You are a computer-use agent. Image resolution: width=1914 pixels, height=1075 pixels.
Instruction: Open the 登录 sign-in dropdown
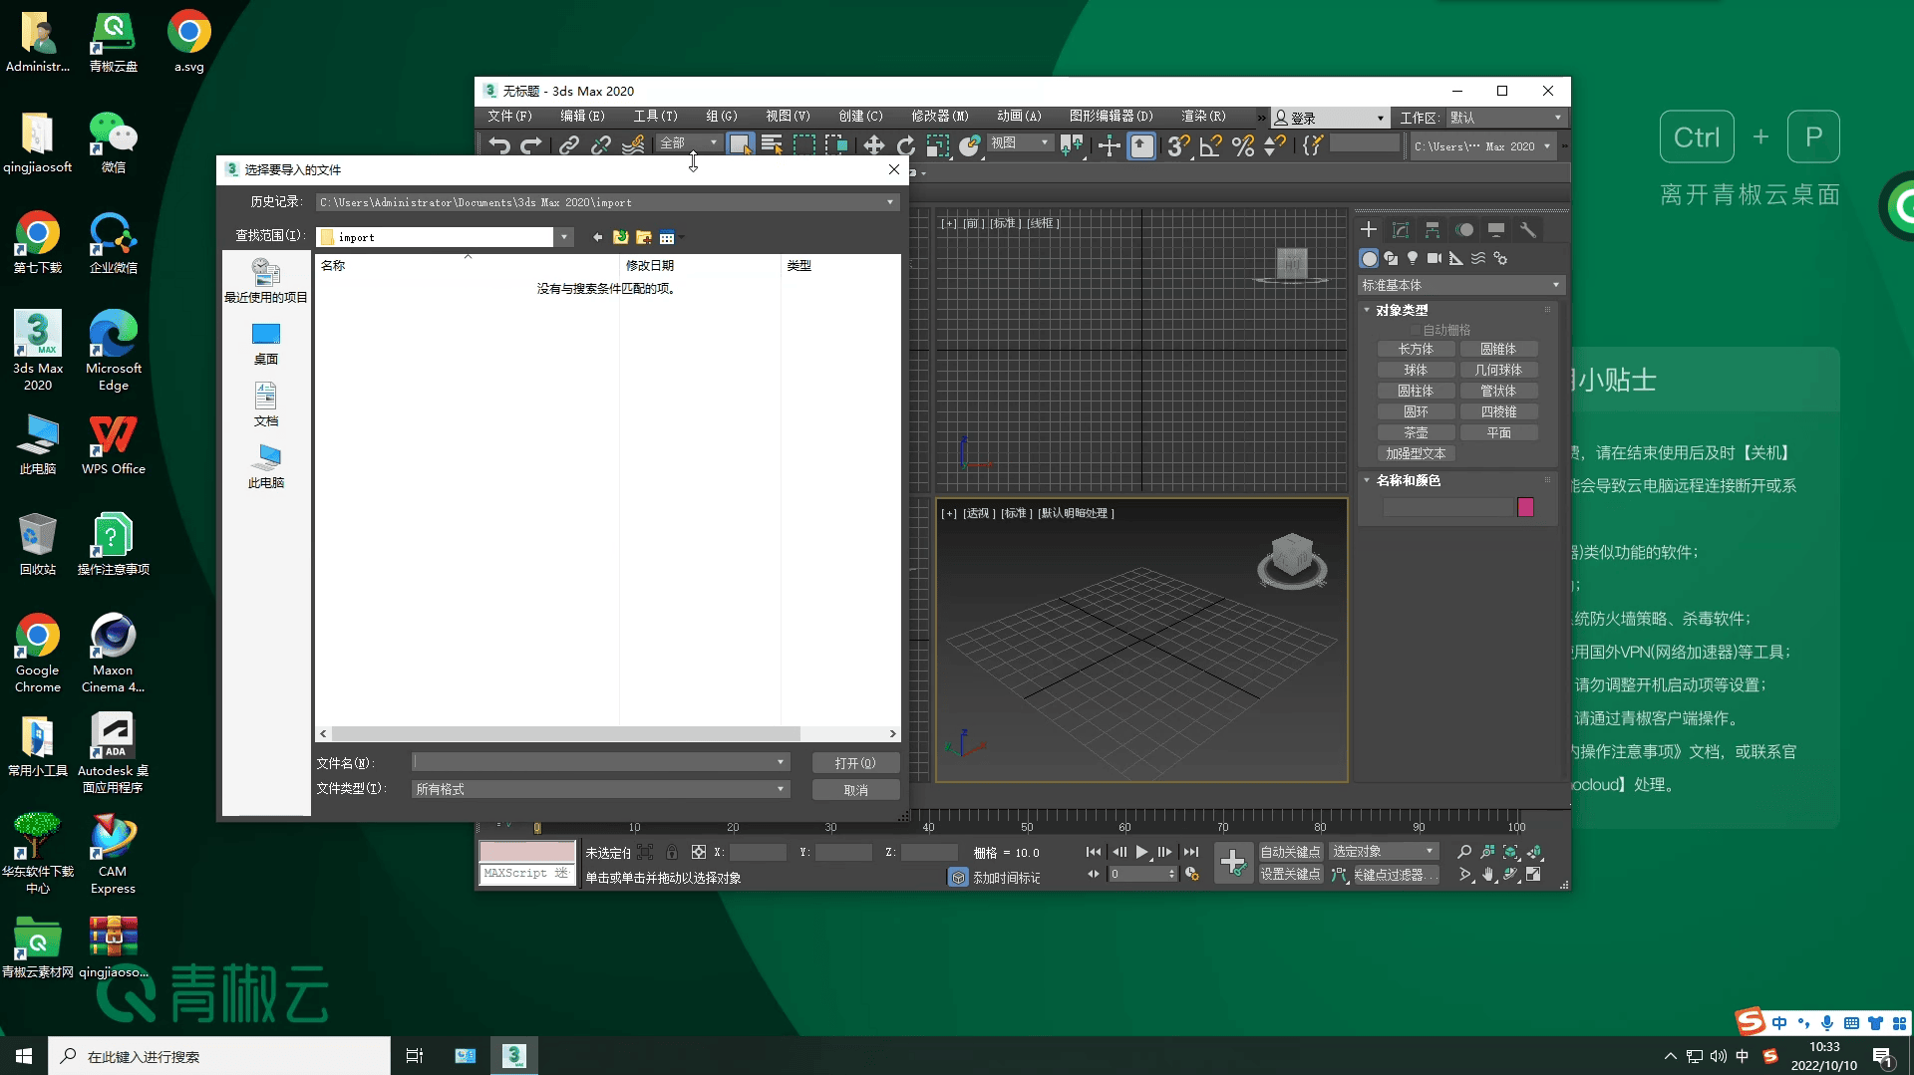1330,118
